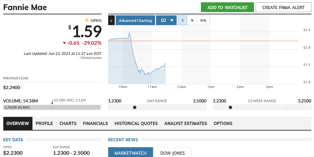Collapse chart with the left chevron button
The height and width of the screenshot is (157, 314).
[x=111, y=20]
